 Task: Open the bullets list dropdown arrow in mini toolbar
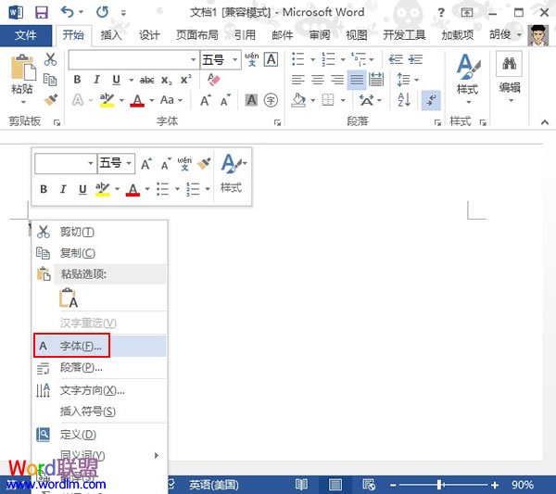[174, 189]
